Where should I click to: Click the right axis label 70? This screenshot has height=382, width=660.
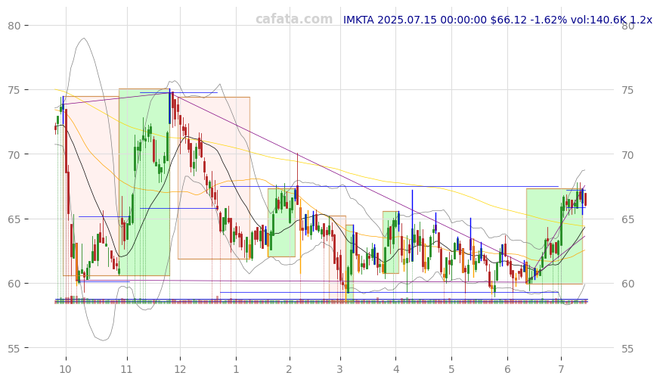[x=627, y=154]
